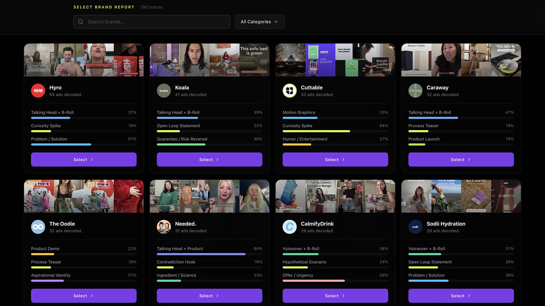Image resolution: width=545 pixels, height=306 pixels.
Task: Click the Sodii Hydration brand logo
Action: (415, 227)
